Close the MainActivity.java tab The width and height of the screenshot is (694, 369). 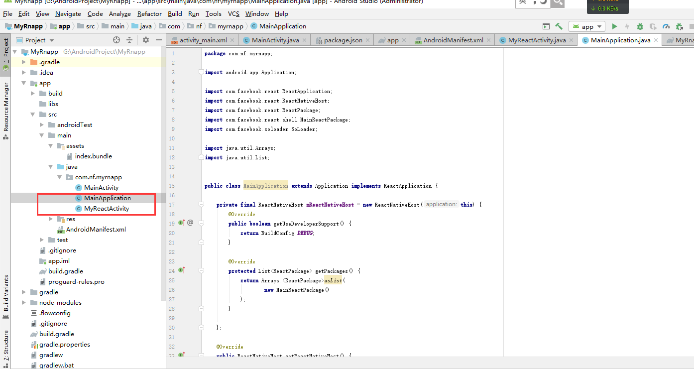(305, 40)
